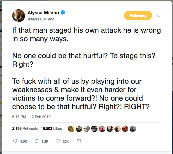Retweet this tweet using the retweet icon

pos(36,142)
